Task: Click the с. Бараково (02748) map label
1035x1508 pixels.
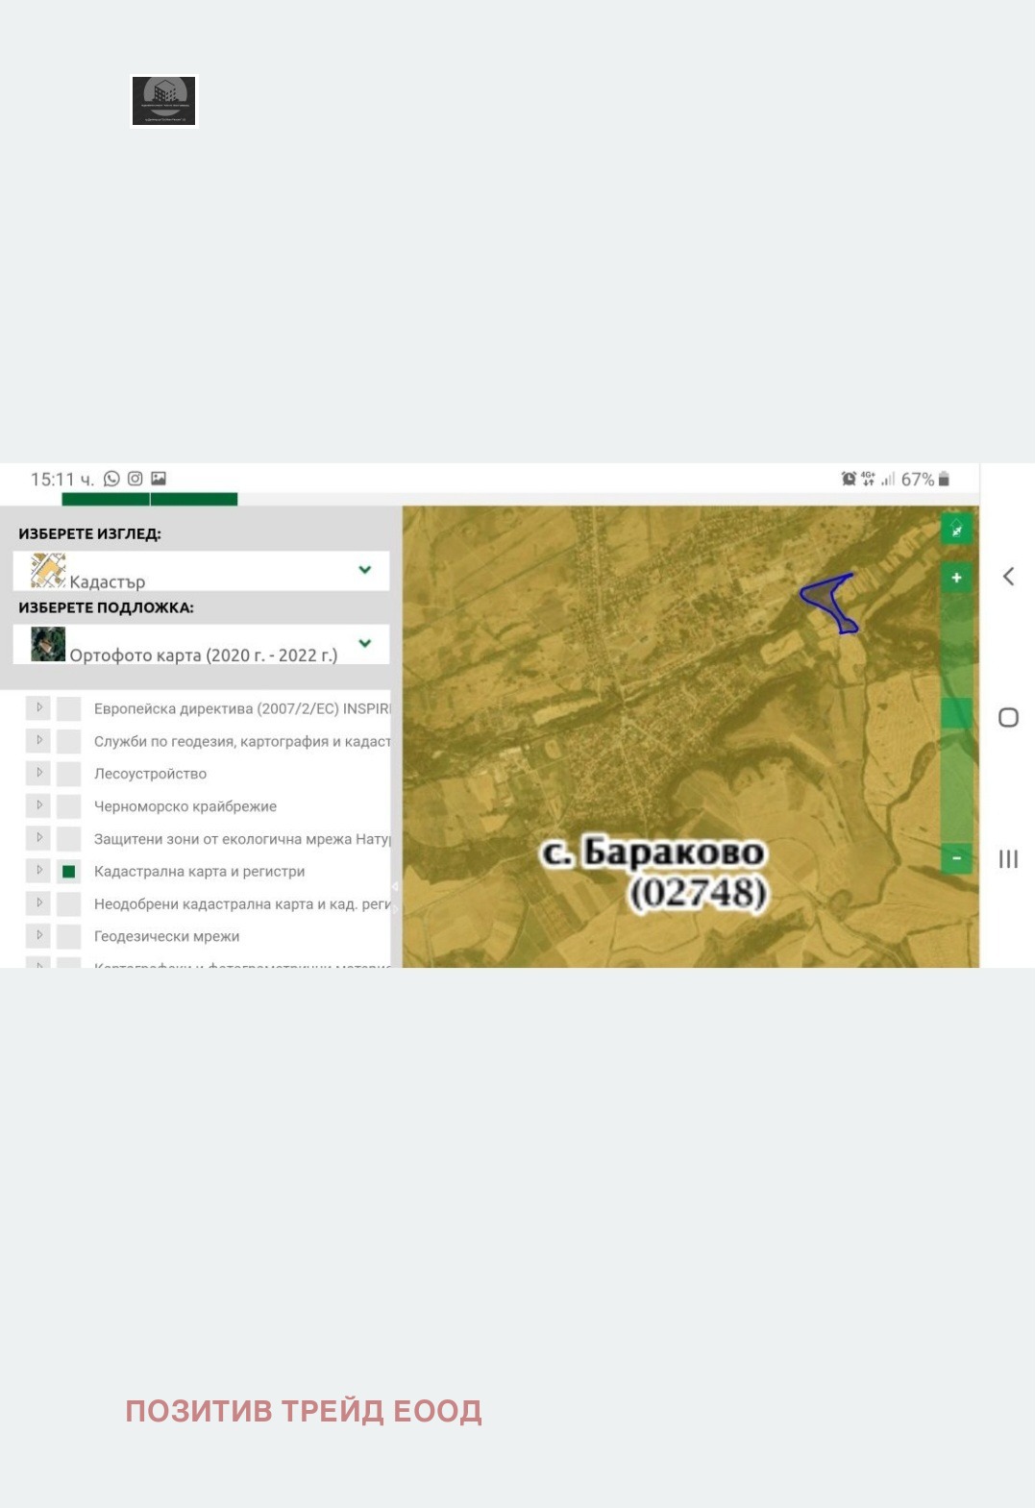Action: 654,873
